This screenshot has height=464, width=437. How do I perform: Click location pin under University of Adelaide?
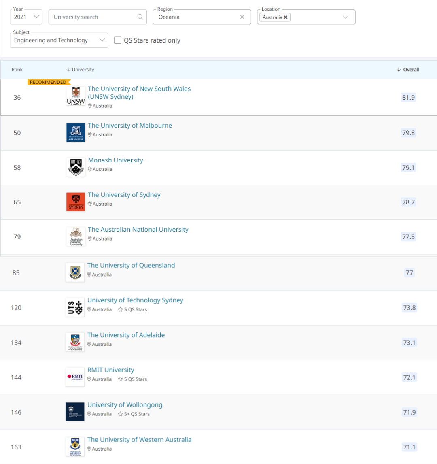click(89, 344)
